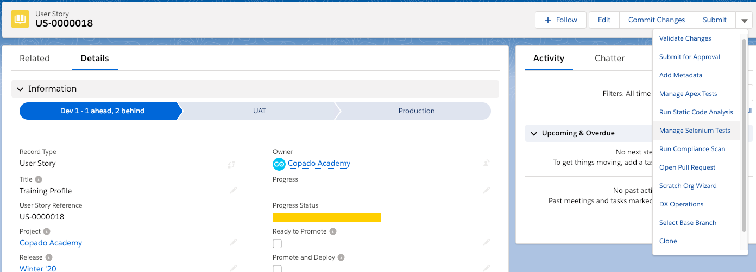Open the Copado Academy project link

(x=51, y=243)
